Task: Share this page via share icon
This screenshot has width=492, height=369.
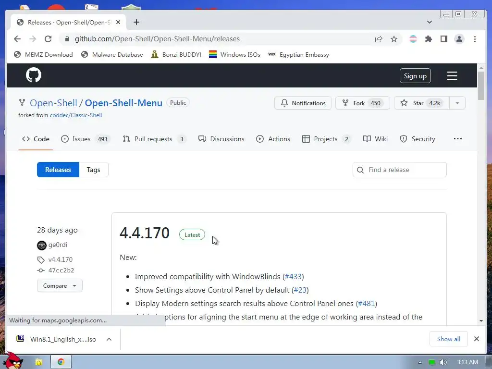Action: tap(379, 39)
